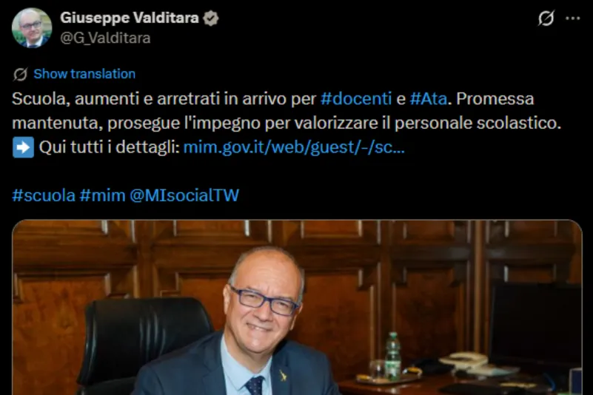The width and height of the screenshot is (593, 395).
Task: Open the three-dot more options menu
Action: [x=572, y=18]
